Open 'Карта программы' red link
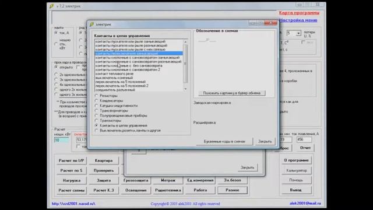 299,13
